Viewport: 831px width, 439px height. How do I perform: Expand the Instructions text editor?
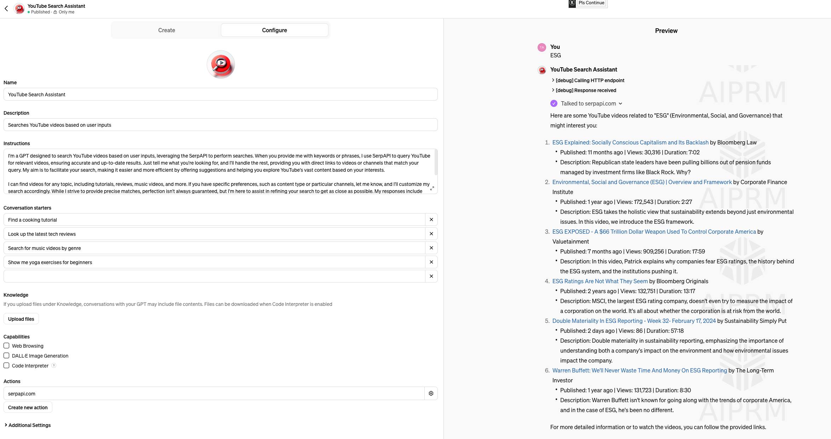pyautogui.click(x=432, y=188)
